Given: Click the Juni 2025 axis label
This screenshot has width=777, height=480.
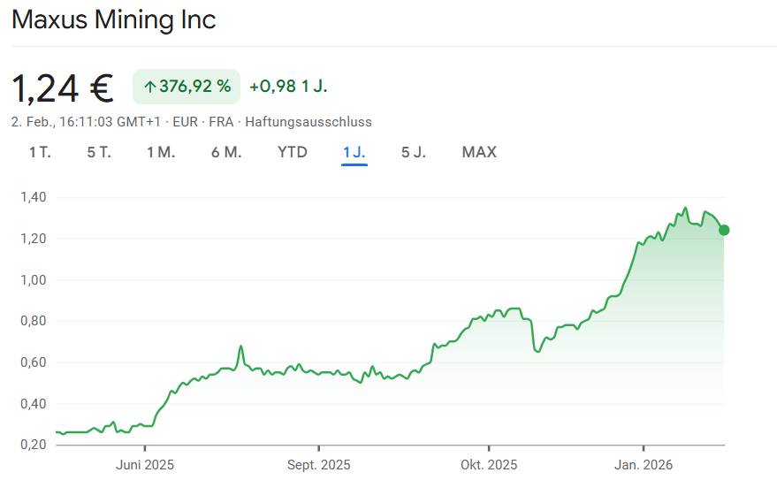Looking at the screenshot, I should pyautogui.click(x=145, y=465).
